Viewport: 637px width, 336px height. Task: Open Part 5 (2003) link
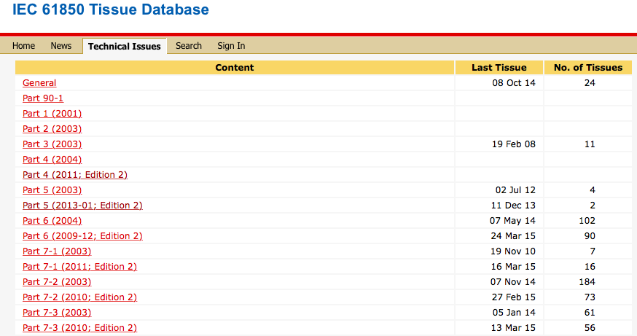click(x=52, y=190)
